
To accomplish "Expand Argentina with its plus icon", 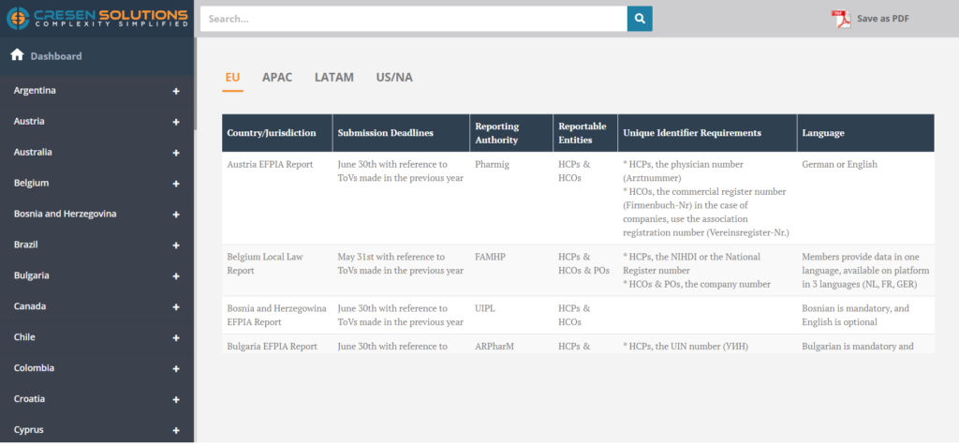I will 176,91.
